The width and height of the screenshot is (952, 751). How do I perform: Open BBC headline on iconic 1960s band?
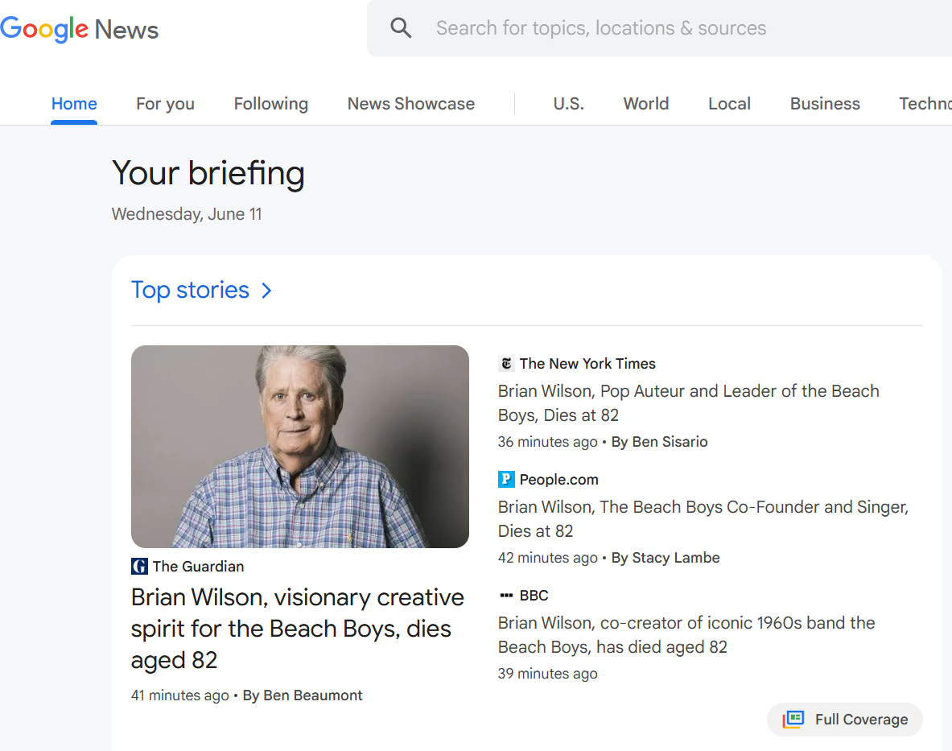tap(686, 635)
